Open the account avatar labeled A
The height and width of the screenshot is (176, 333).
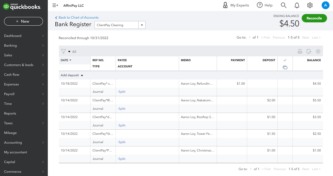tap(325, 5)
